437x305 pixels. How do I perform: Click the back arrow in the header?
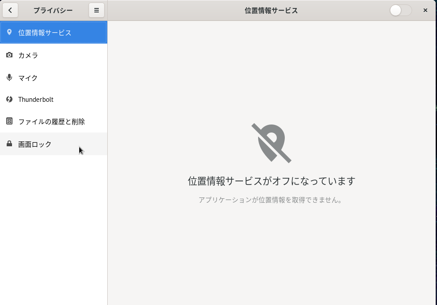(10, 10)
